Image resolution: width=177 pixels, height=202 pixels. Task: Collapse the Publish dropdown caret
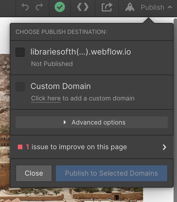click(170, 7)
